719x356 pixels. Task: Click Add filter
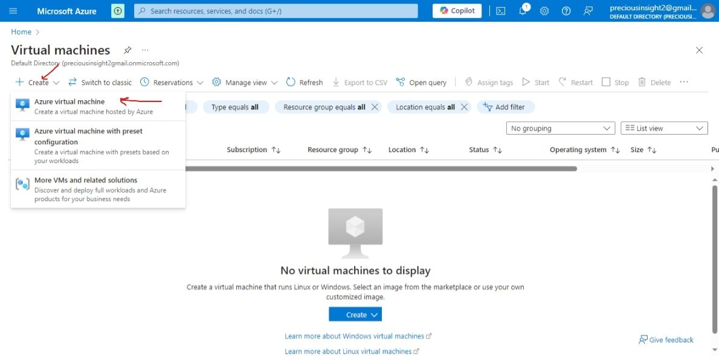506,107
